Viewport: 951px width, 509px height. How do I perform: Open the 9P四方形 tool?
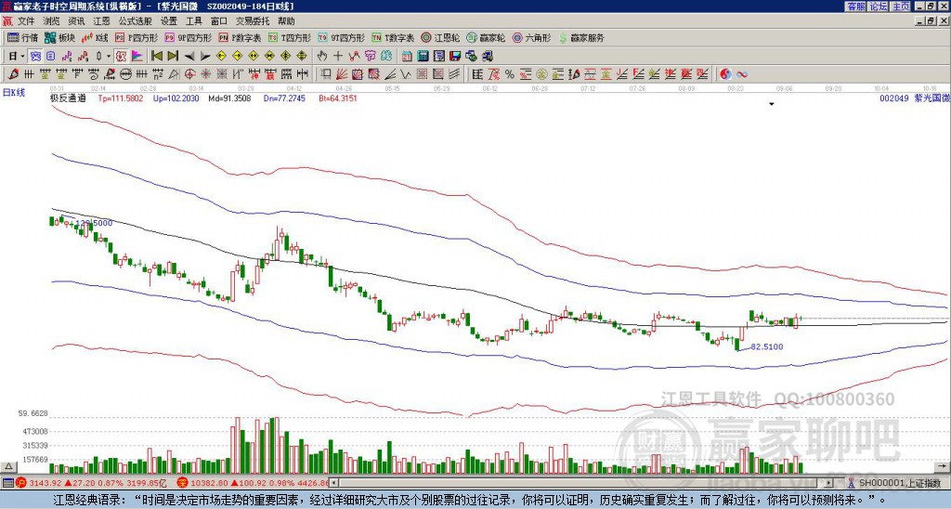(x=189, y=37)
